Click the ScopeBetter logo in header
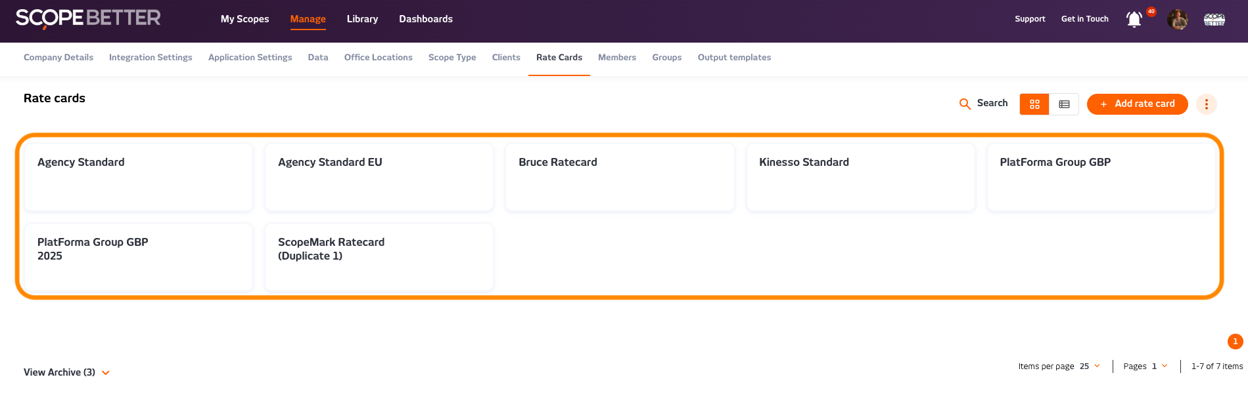This screenshot has height=394, width=1248. 88,18
